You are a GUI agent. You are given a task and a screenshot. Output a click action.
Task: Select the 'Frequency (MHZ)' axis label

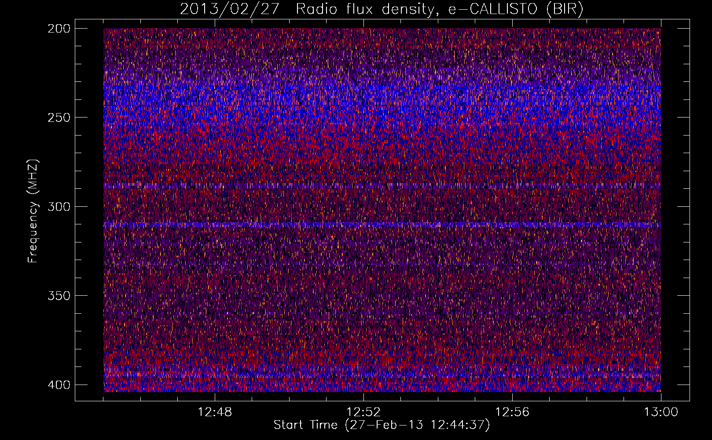33,211
